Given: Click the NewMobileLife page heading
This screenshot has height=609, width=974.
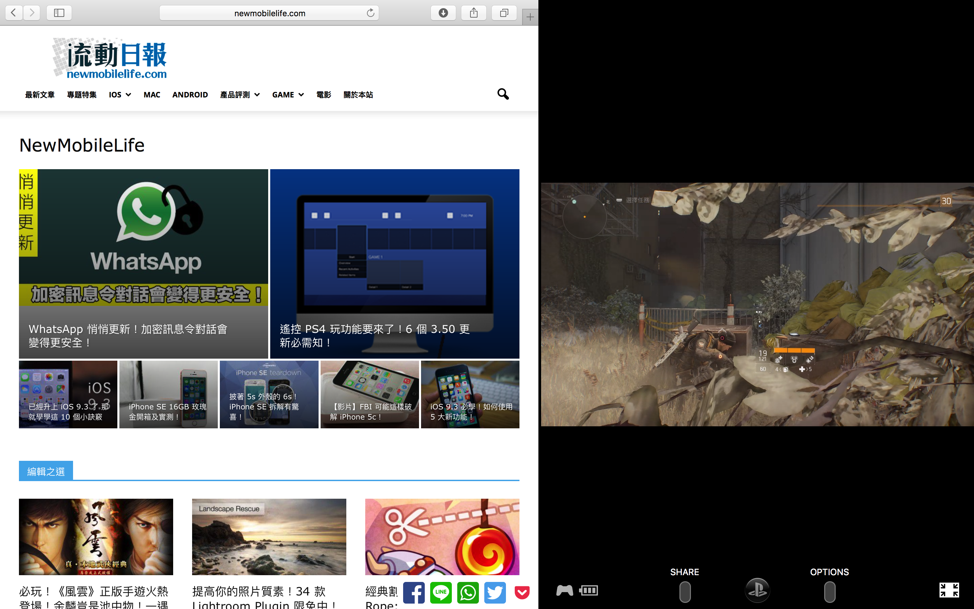Looking at the screenshot, I should tap(82, 145).
